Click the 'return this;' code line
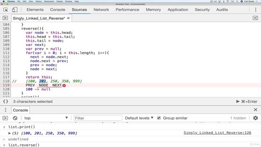The image size is (261, 147). [x=39, y=77]
